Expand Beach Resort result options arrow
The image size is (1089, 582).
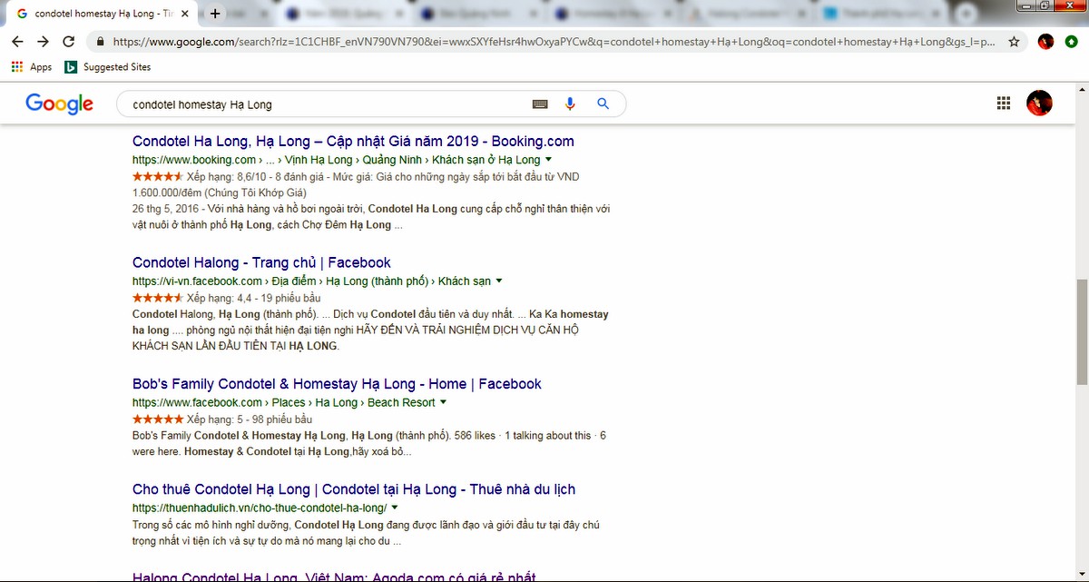[x=443, y=402]
